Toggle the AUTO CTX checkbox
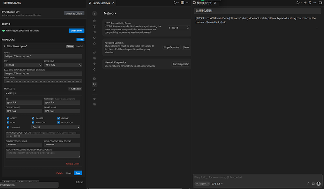Viewport: 324px width, 189px height. (33, 123)
